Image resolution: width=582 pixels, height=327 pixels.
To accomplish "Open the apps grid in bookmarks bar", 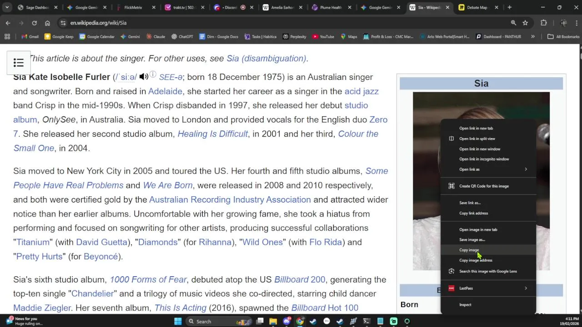I will [7, 37].
